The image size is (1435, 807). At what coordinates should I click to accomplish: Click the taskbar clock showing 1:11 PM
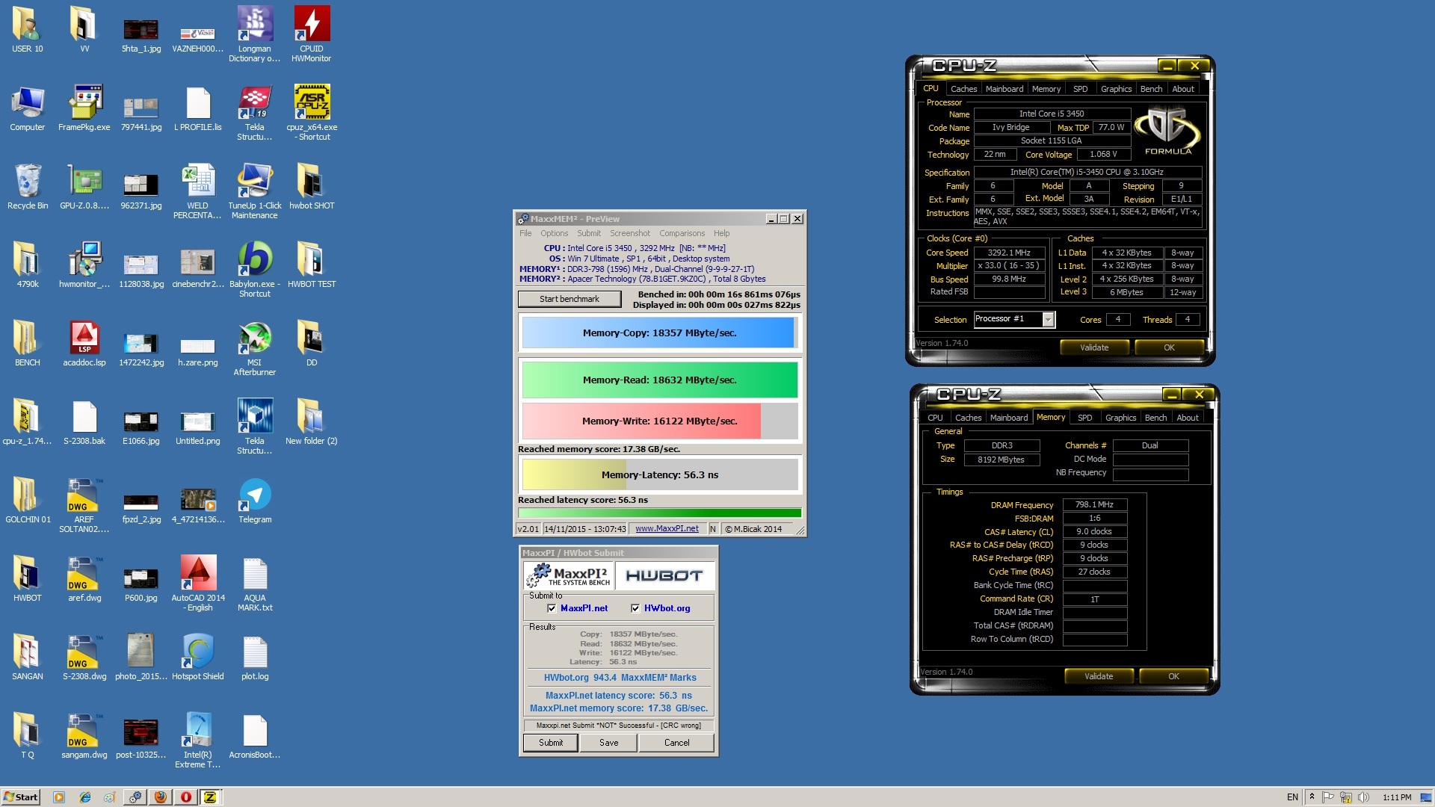(x=1397, y=797)
